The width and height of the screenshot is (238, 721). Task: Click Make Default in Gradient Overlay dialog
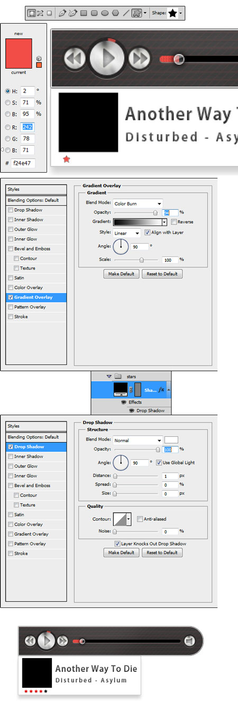tap(122, 274)
